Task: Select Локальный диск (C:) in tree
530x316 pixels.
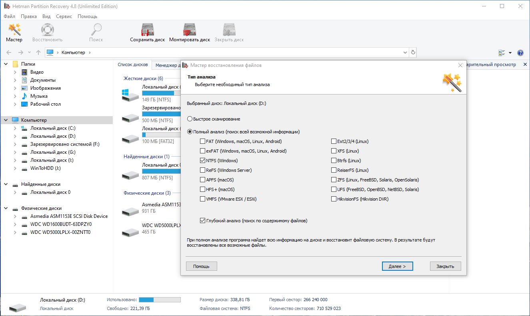Action: pos(53,128)
